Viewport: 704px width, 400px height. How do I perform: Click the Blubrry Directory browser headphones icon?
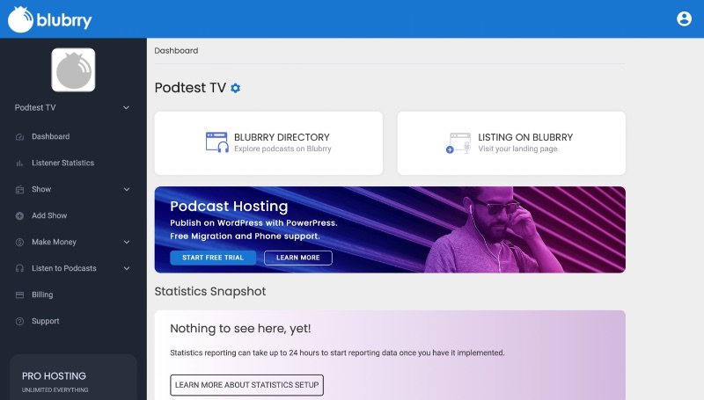pos(216,142)
